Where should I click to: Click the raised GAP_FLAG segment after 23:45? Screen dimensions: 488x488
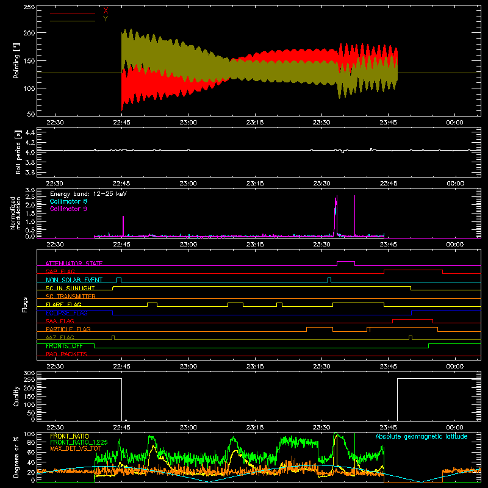pyautogui.click(x=414, y=270)
